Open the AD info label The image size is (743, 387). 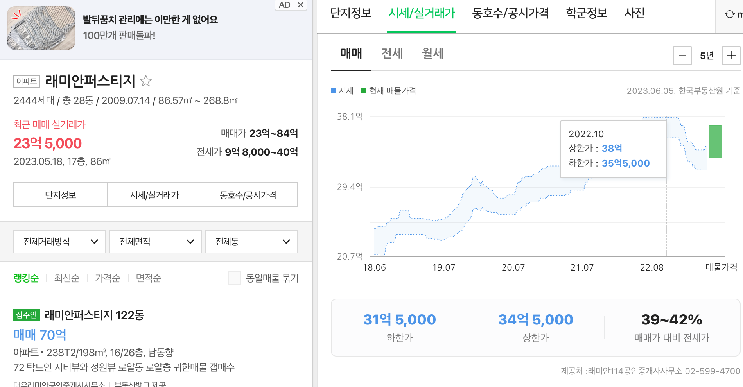pyautogui.click(x=284, y=5)
